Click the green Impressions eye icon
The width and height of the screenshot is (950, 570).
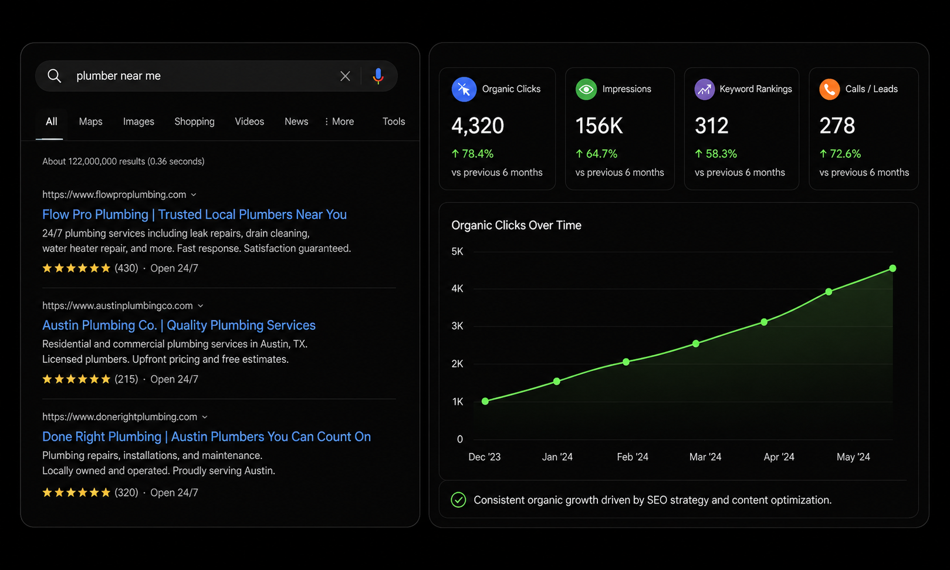point(586,89)
